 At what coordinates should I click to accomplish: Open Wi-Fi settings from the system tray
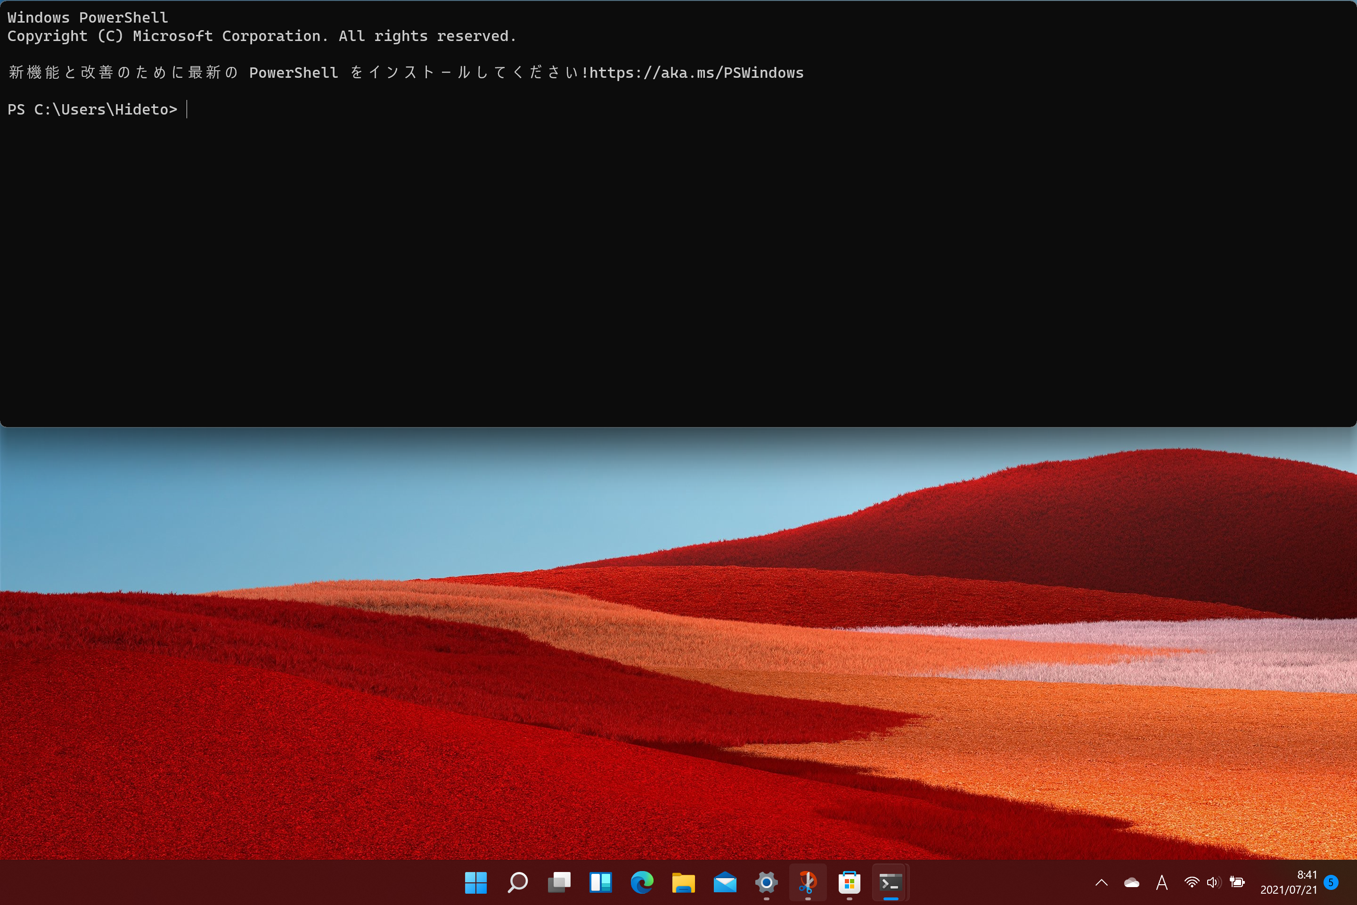[x=1192, y=882]
